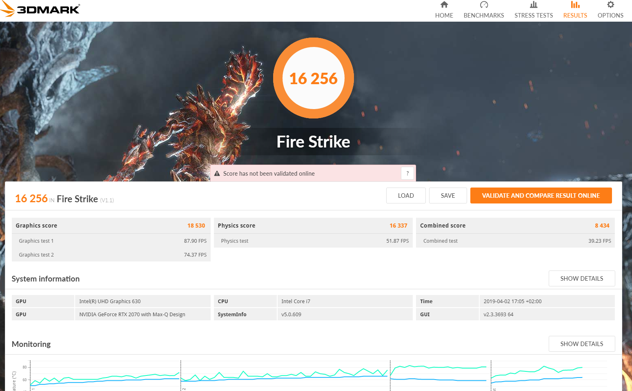Click 'Score has not been validated online' message
The image size is (632, 391).
tap(269, 174)
